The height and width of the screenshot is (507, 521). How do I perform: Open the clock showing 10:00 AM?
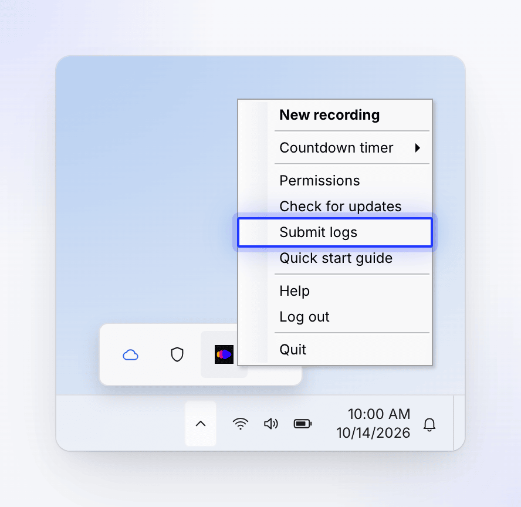click(x=373, y=424)
